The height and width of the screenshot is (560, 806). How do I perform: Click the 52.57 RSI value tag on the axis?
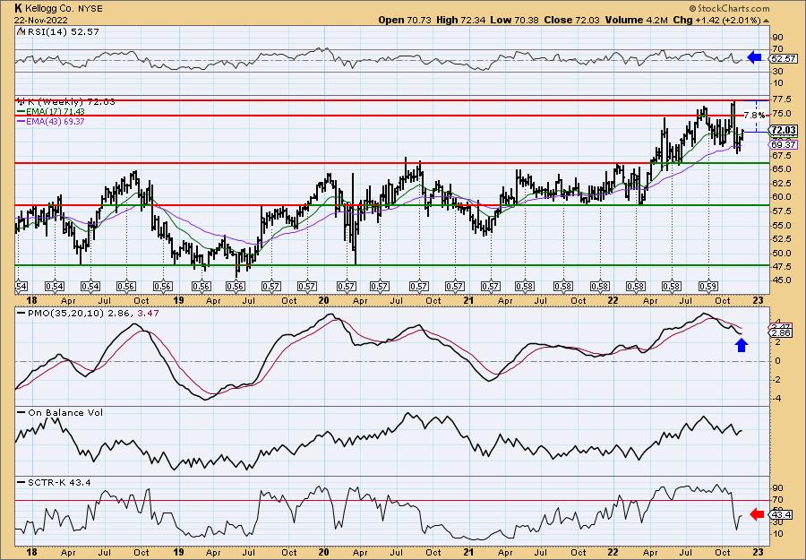pyautogui.click(x=784, y=58)
